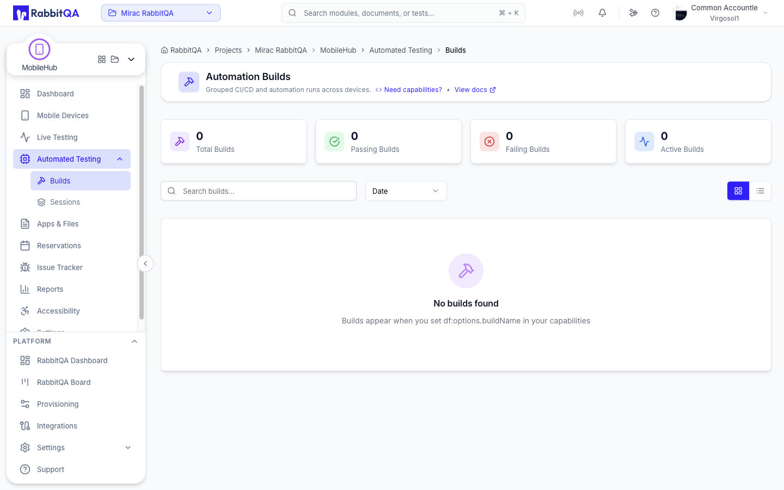This screenshot has height=490, width=784.
Task: Click the RabbitQA home breadcrumb
Action: click(181, 50)
